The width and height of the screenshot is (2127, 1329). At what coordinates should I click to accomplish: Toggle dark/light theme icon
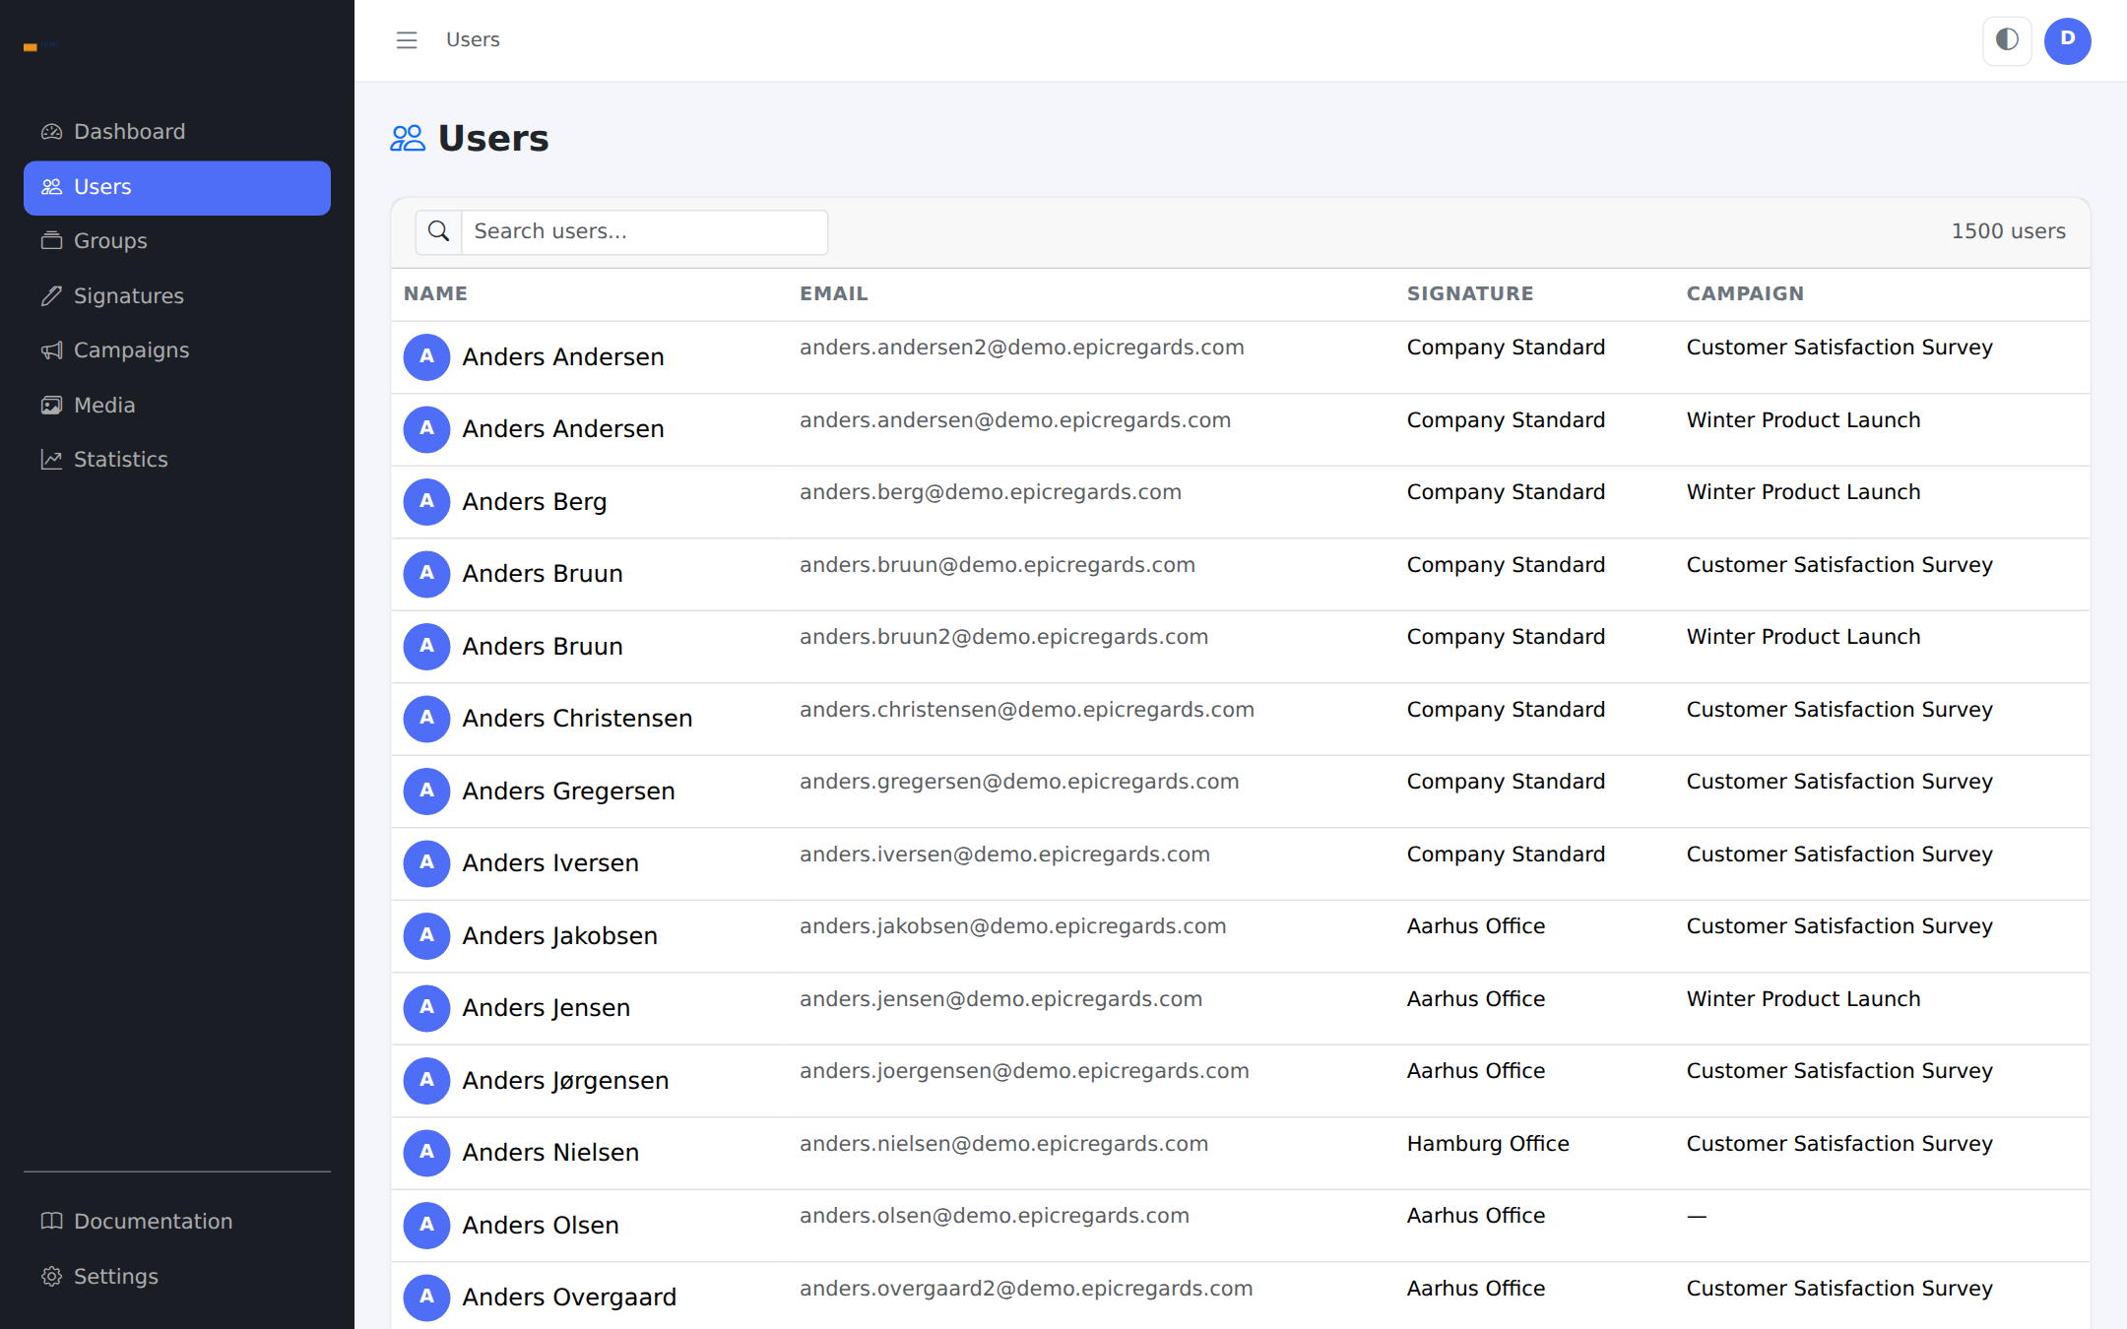2007,40
